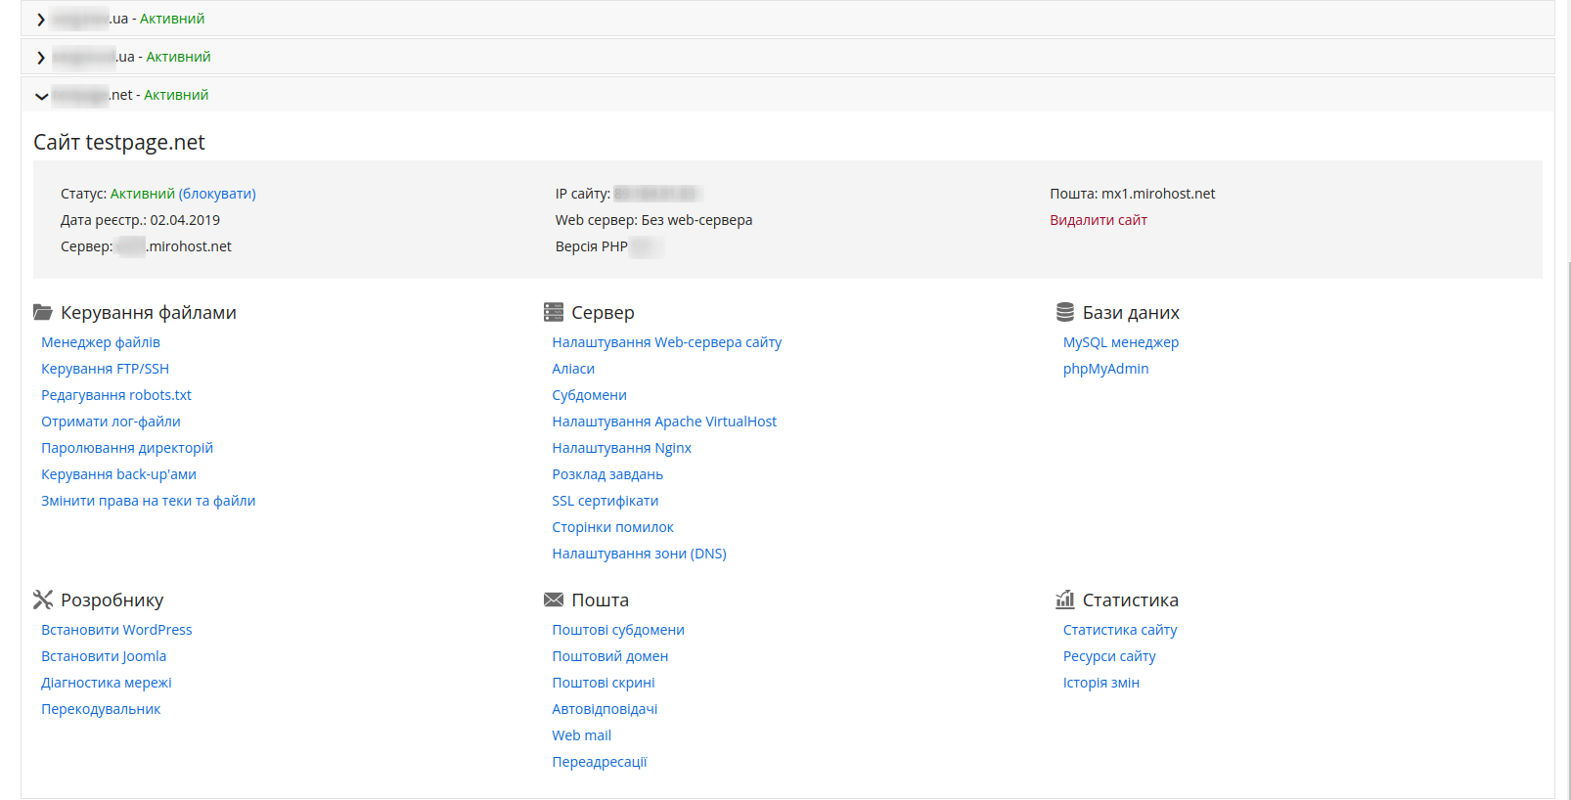Click the registration date 02.04.2019
Screen dimensions: 1571x800
pos(185,220)
